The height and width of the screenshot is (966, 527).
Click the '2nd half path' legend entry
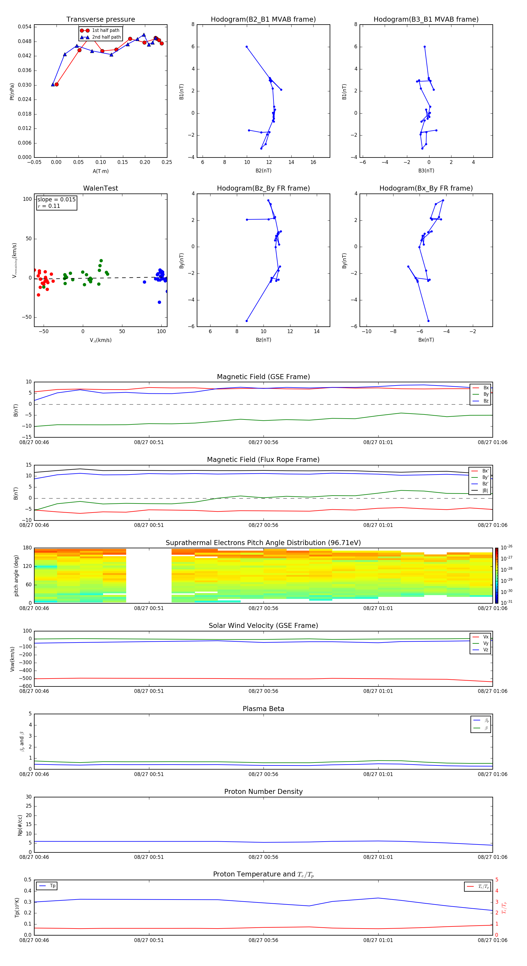[x=100, y=37]
